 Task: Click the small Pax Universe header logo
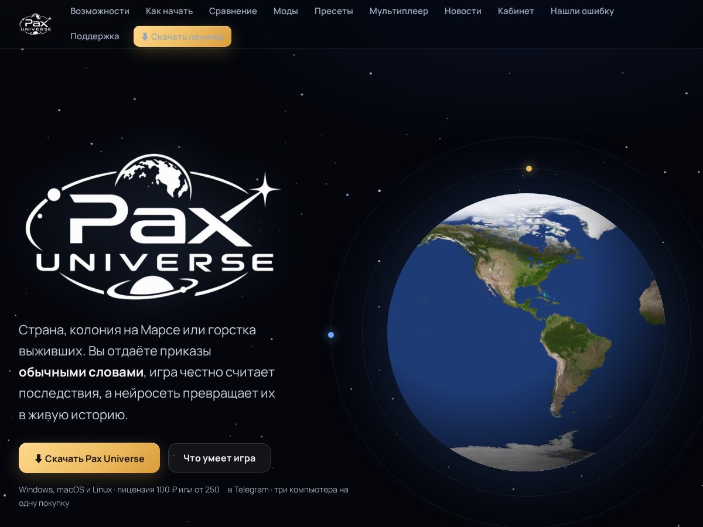coord(36,23)
